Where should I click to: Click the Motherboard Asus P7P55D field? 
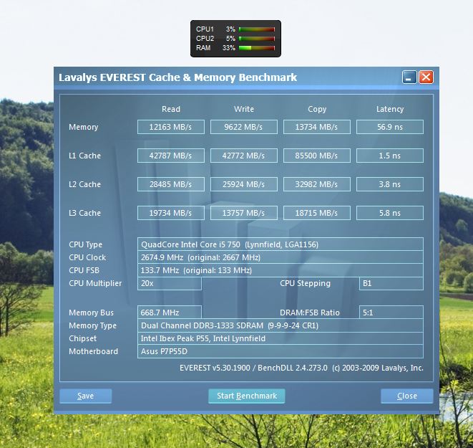pos(281,351)
